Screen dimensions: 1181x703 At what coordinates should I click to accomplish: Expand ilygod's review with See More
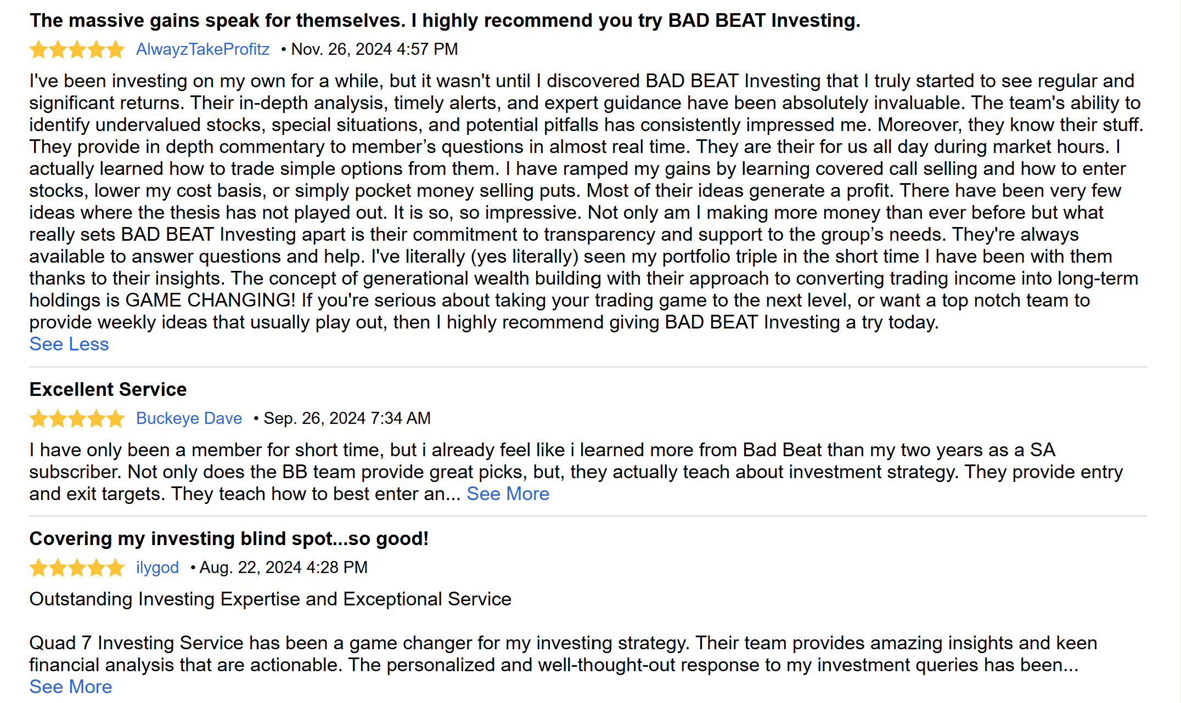[71, 687]
